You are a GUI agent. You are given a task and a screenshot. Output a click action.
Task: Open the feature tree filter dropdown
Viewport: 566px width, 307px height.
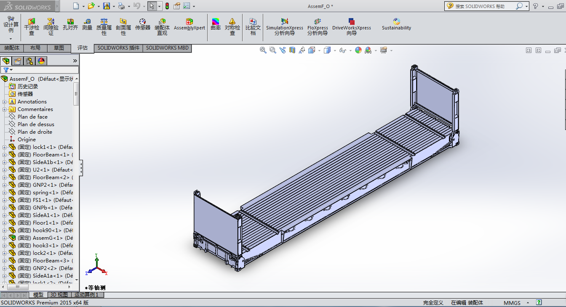(11, 70)
